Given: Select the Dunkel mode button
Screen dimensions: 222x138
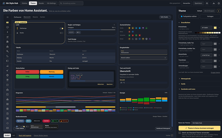Looking at the screenshot, I should coord(7,135).
